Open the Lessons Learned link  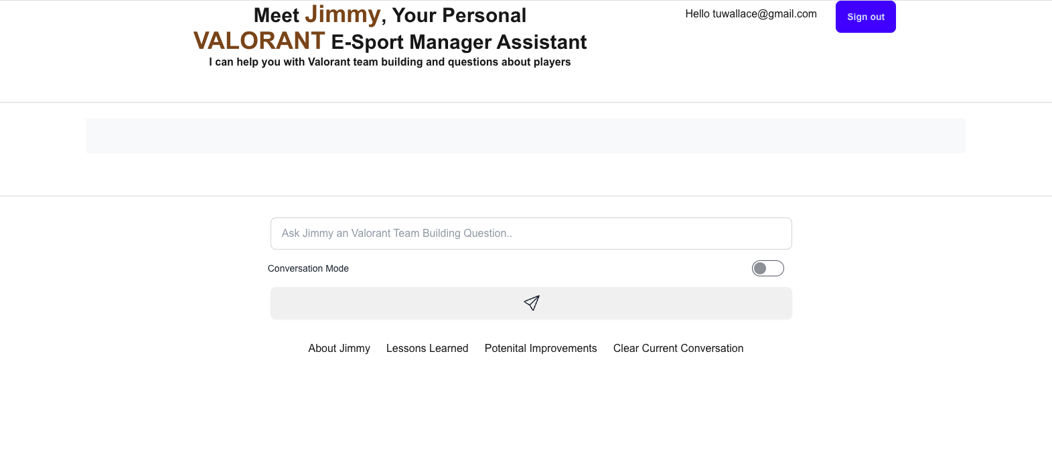[427, 348]
